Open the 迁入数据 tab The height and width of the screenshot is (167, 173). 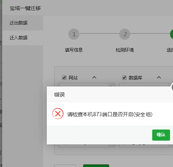[23, 38]
